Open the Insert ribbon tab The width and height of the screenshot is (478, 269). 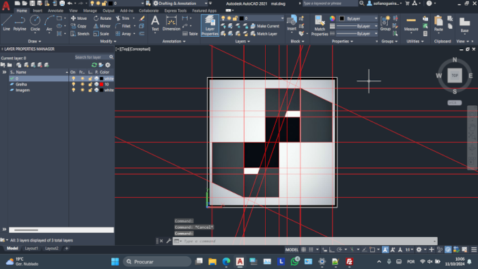pos(38,11)
